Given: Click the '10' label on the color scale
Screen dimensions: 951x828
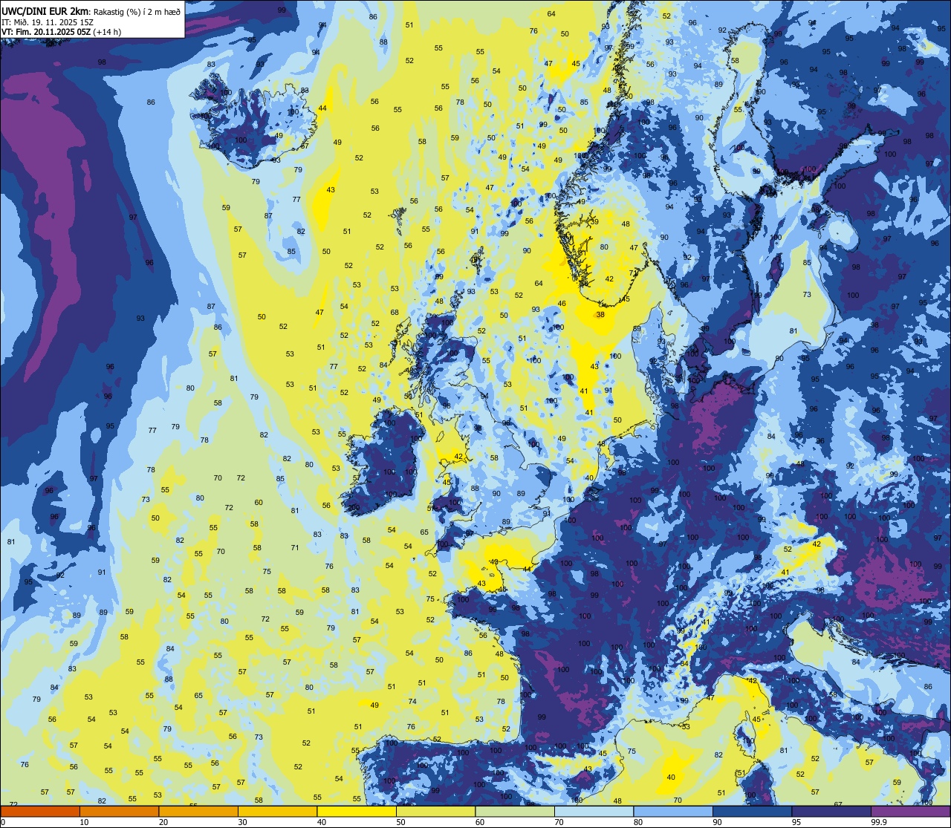Looking at the screenshot, I should pos(84,822).
